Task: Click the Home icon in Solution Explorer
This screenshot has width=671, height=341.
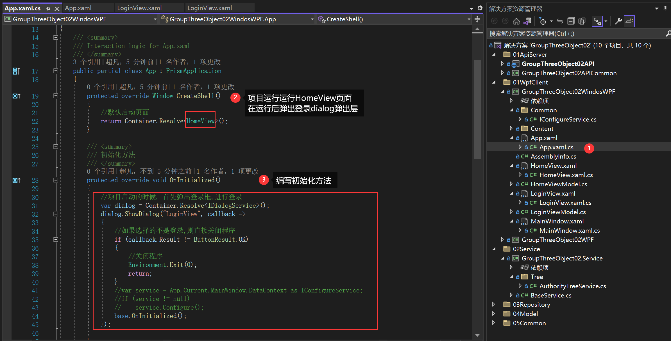Action: (x=516, y=21)
